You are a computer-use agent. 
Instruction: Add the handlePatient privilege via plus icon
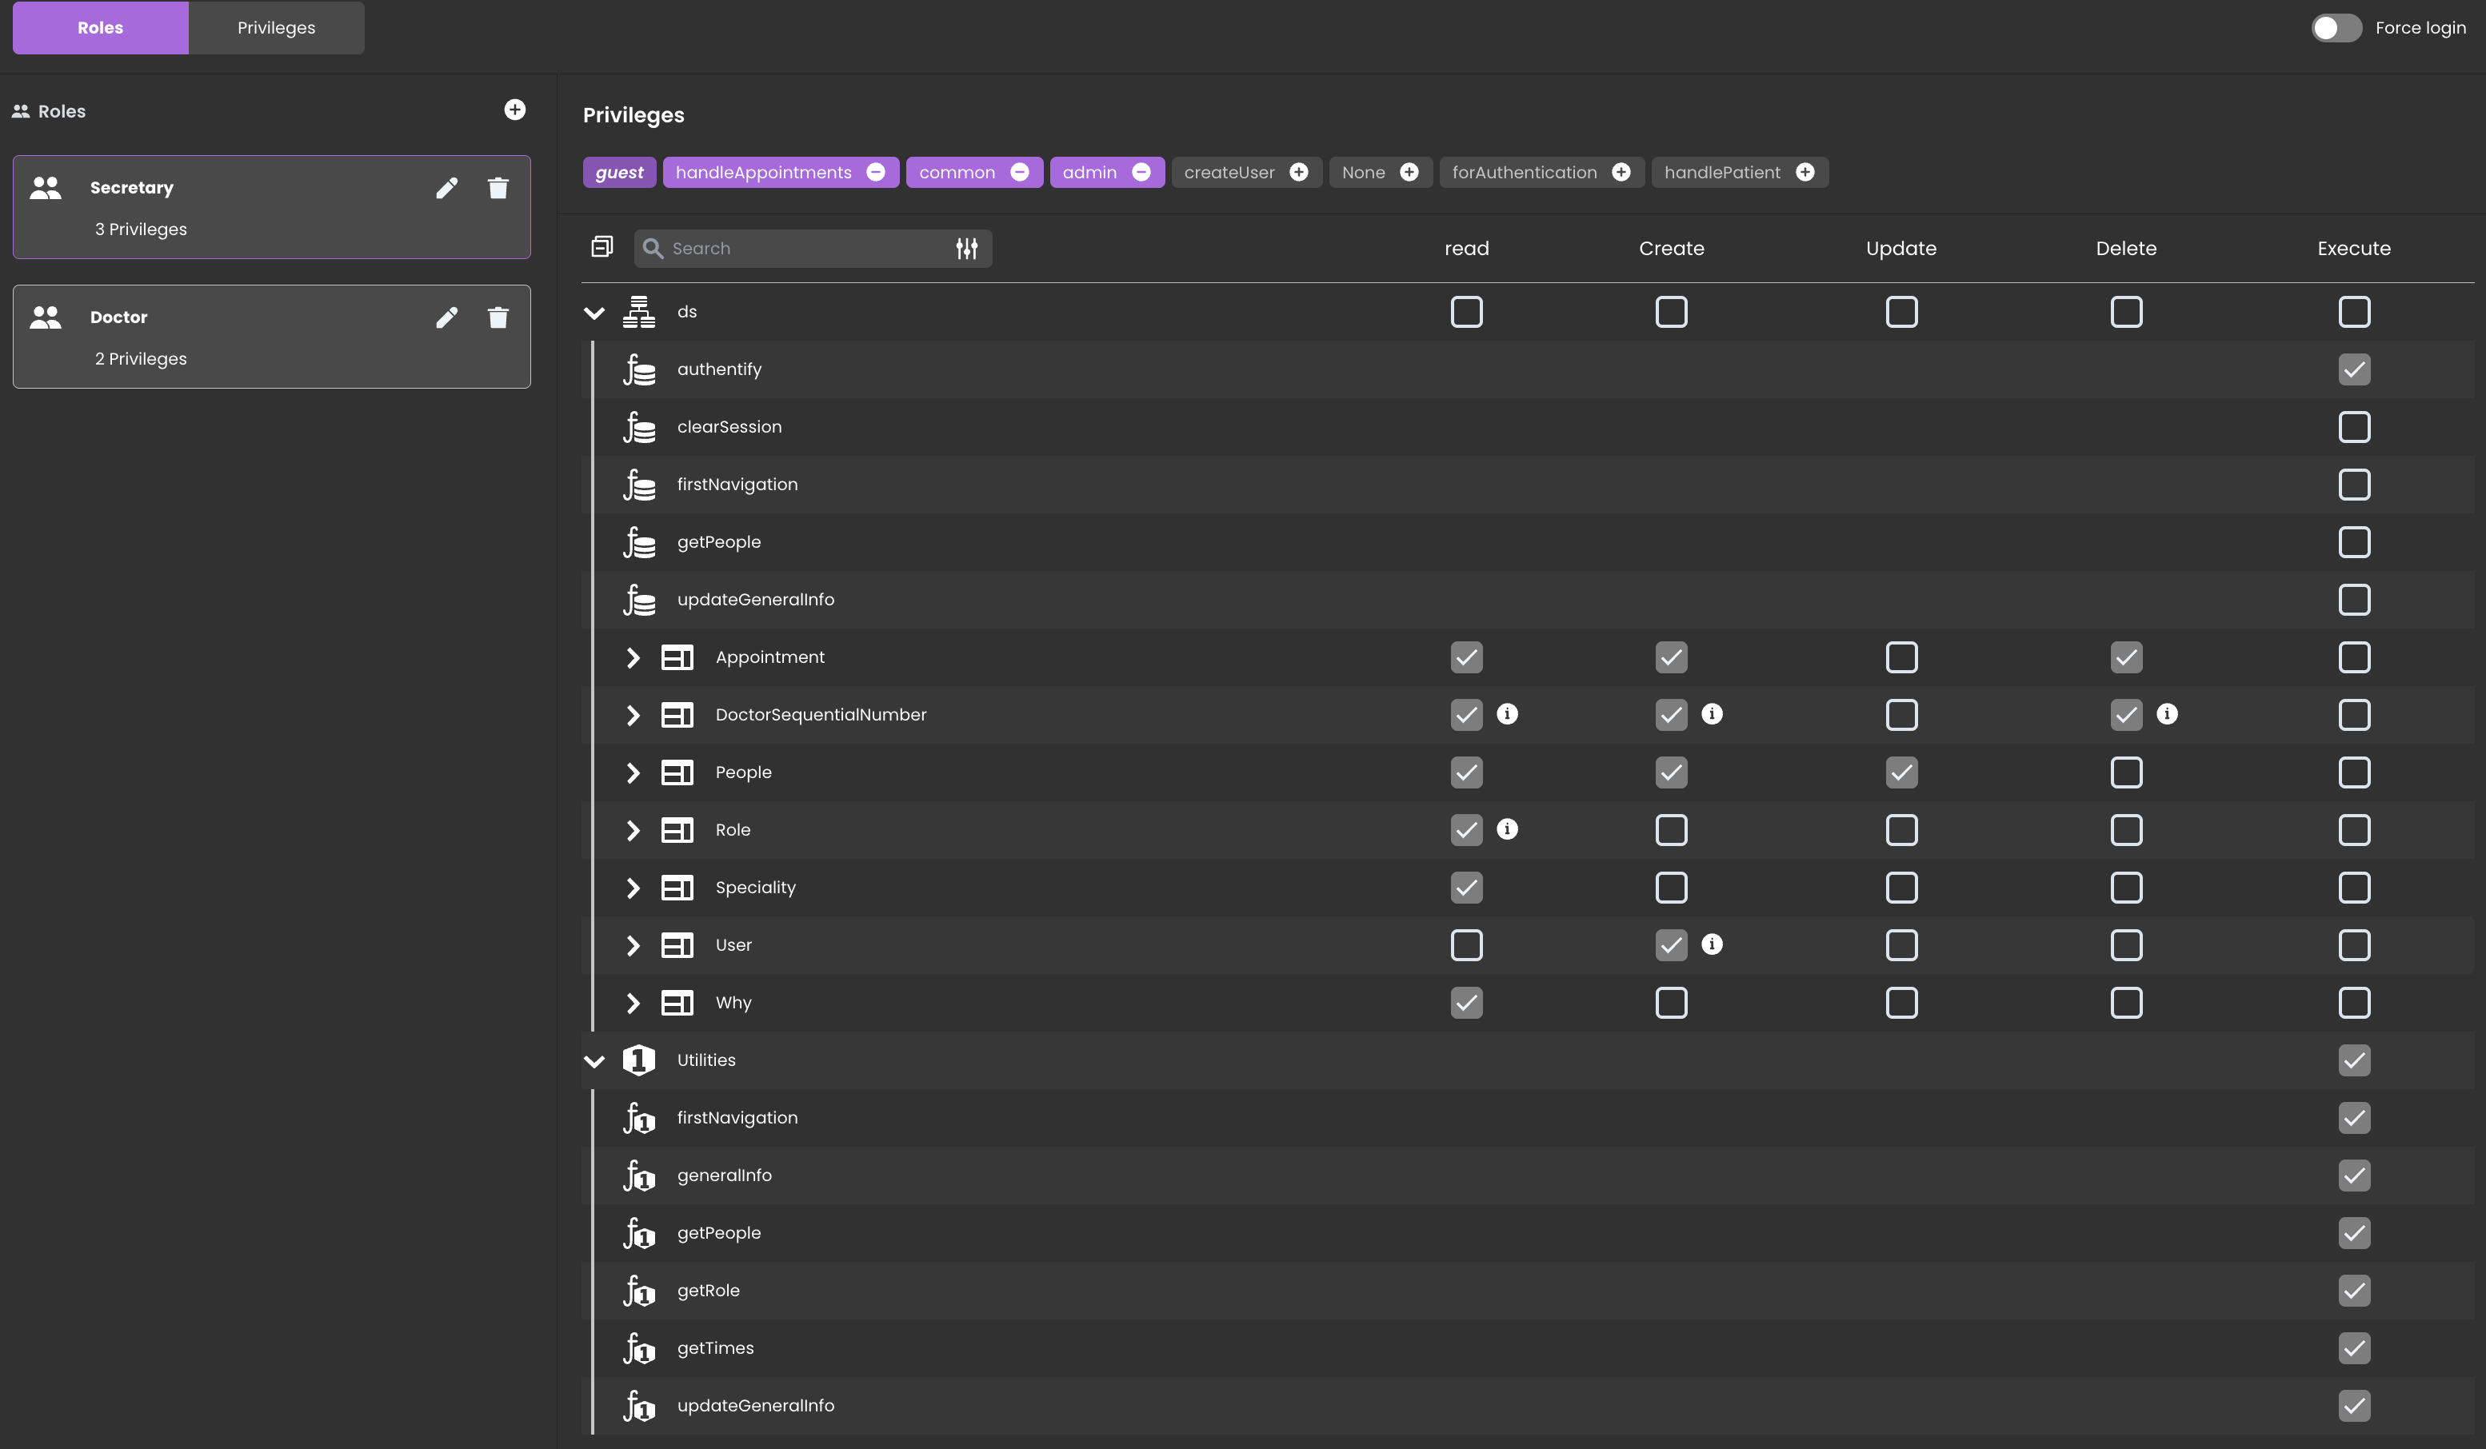click(x=1805, y=172)
